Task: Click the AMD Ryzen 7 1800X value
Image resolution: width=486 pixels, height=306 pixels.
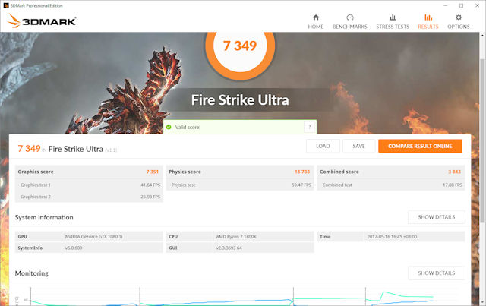Action: click(x=236, y=237)
